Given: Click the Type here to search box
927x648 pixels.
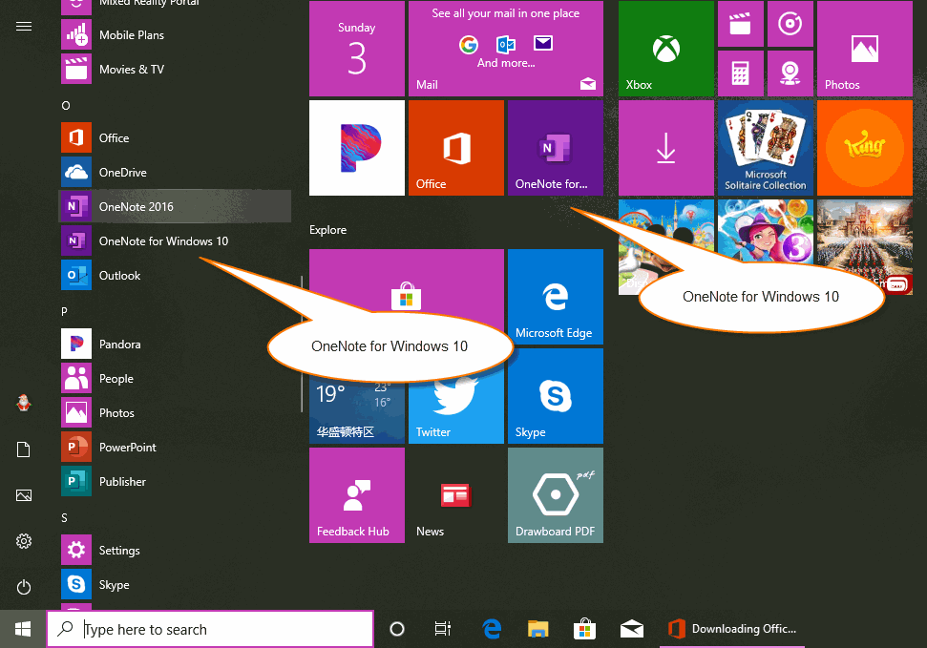Looking at the screenshot, I should click(x=210, y=629).
